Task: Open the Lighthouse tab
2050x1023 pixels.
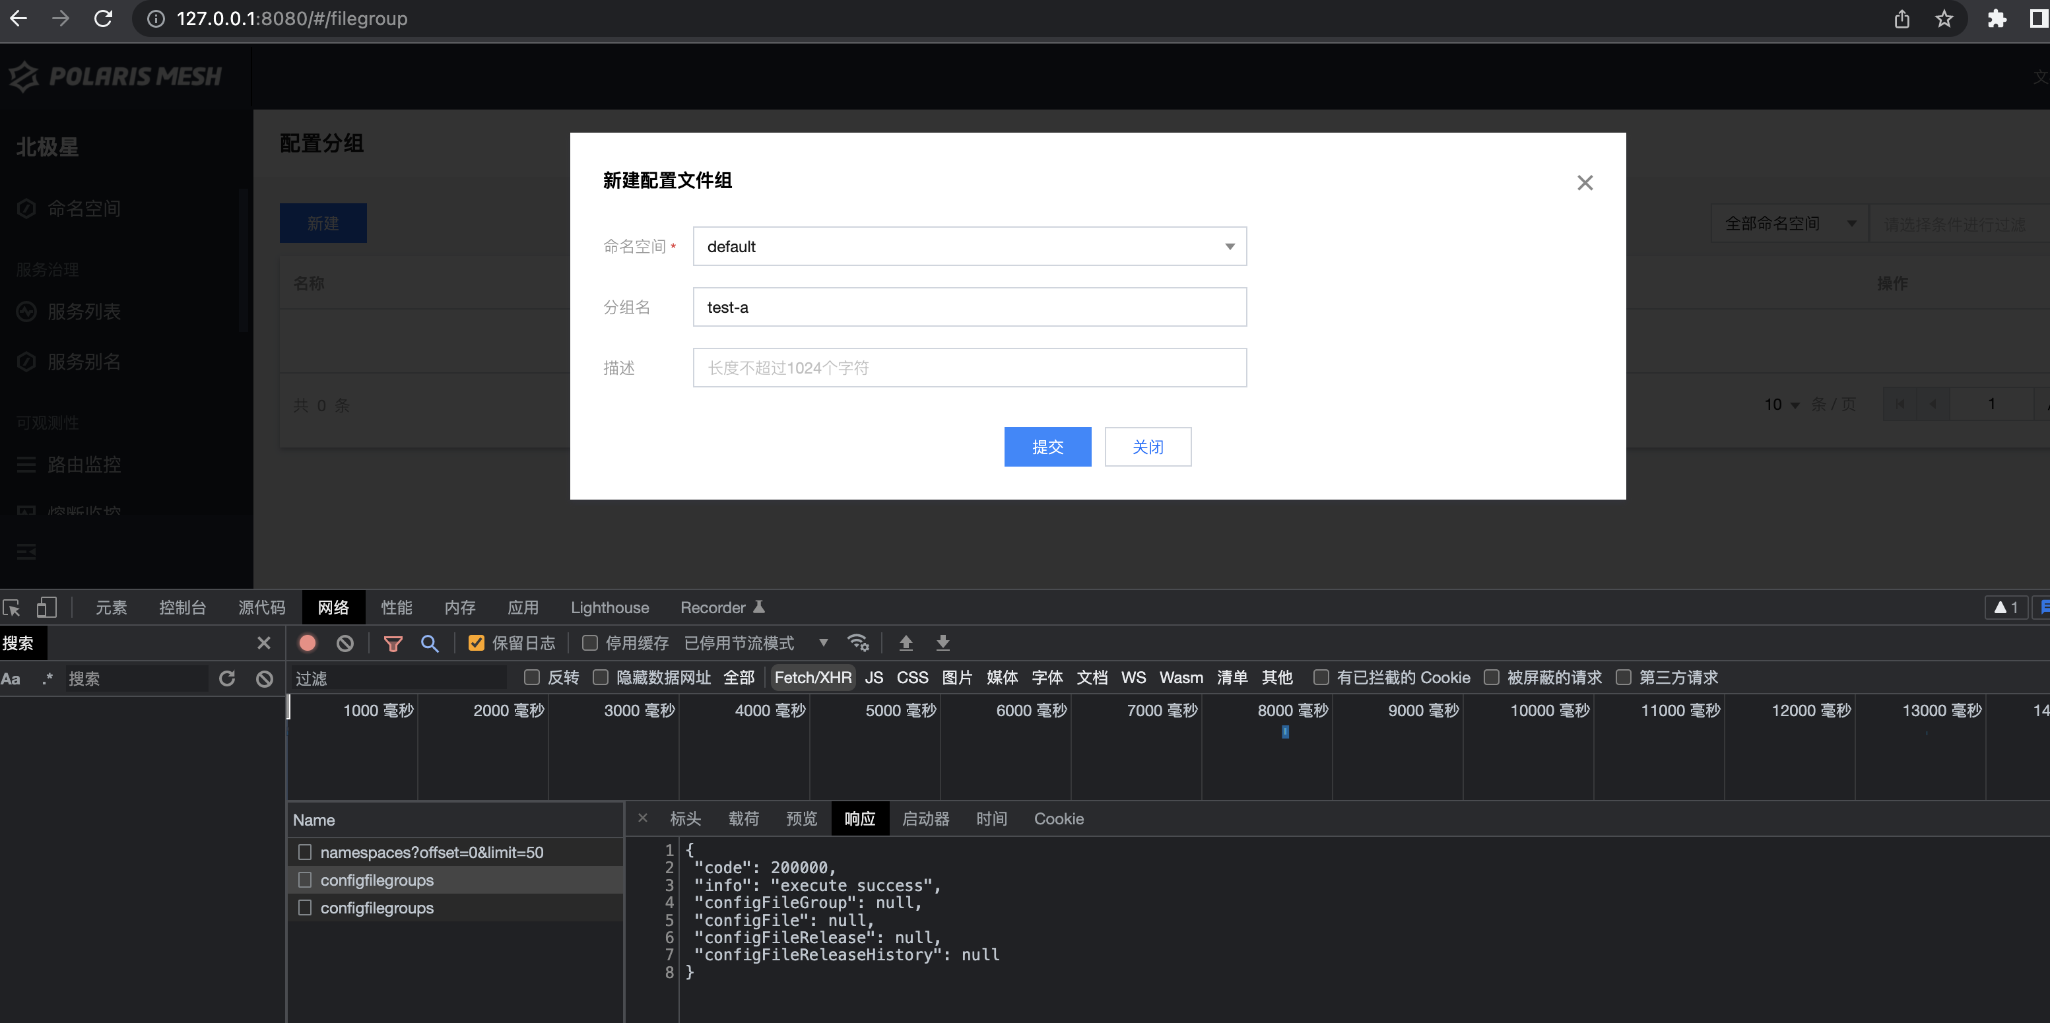Action: click(610, 608)
